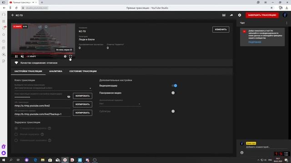
Task: Reload the page in the browser
Action: click(x=16, y=8)
